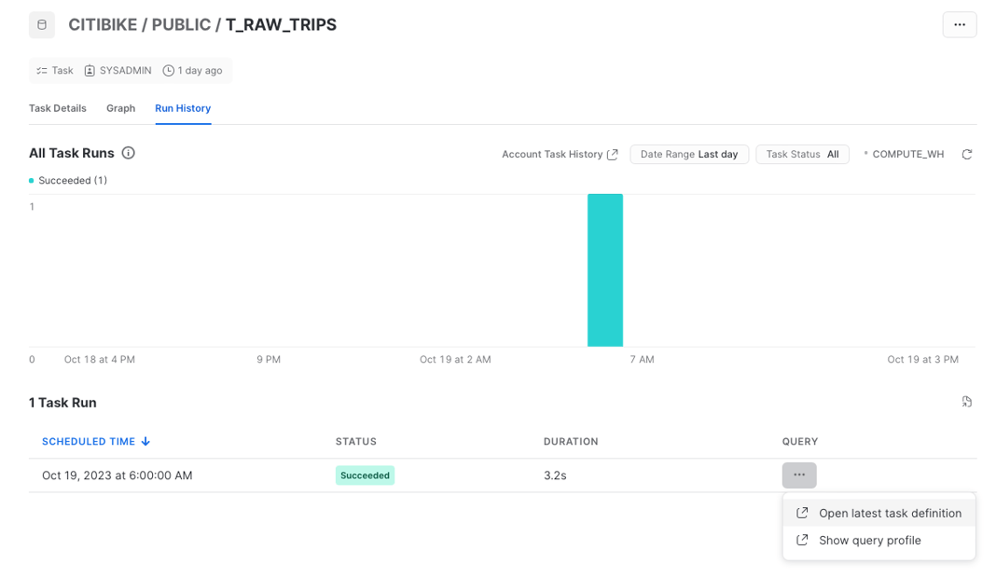Viewport: 996px width, 578px height.
Task: Click the 1 day ago timestamp
Action: [x=201, y=71]
